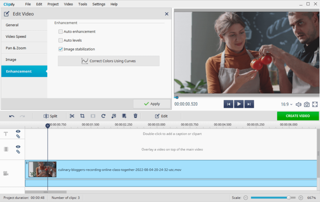320x202 pixels.
Task: Jump to the previous frame
Action: (228, 104)
